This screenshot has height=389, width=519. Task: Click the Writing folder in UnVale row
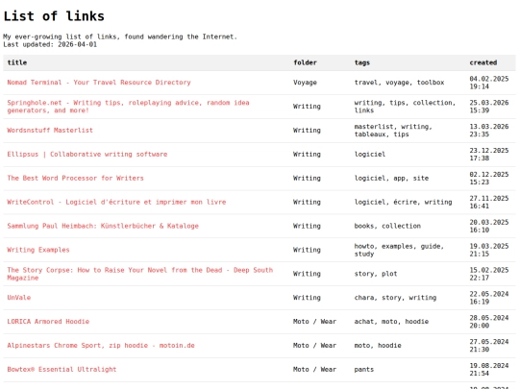tap(307, 298)
